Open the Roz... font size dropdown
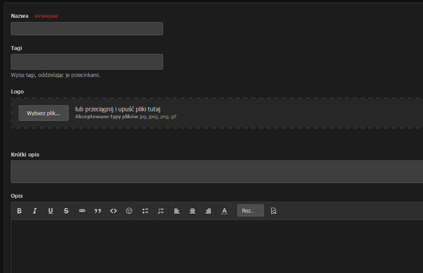 point(250,211)
